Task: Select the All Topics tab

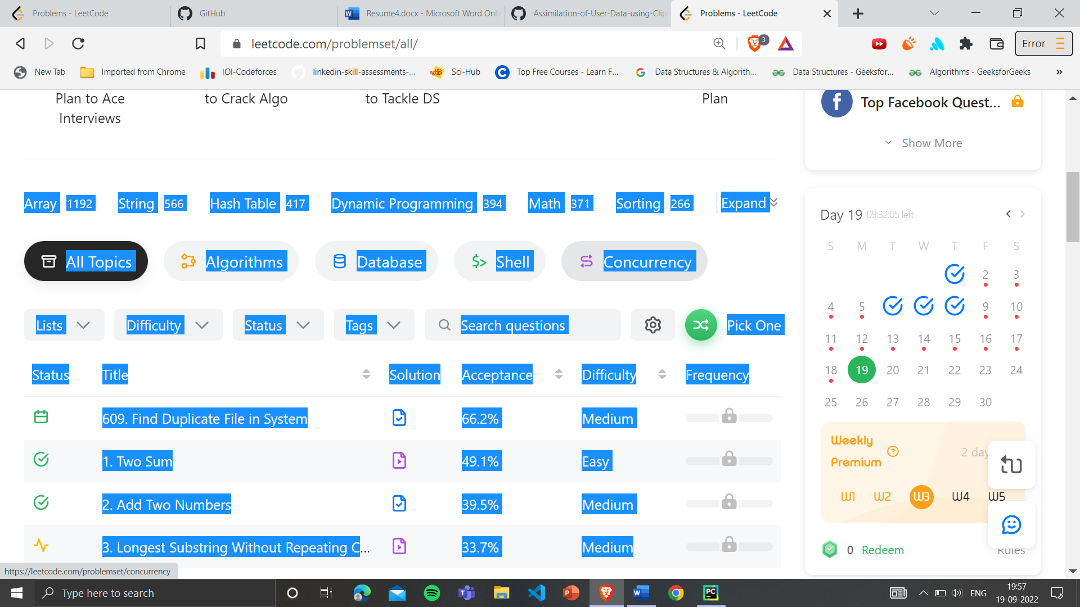Action: [x=85, y=261]
